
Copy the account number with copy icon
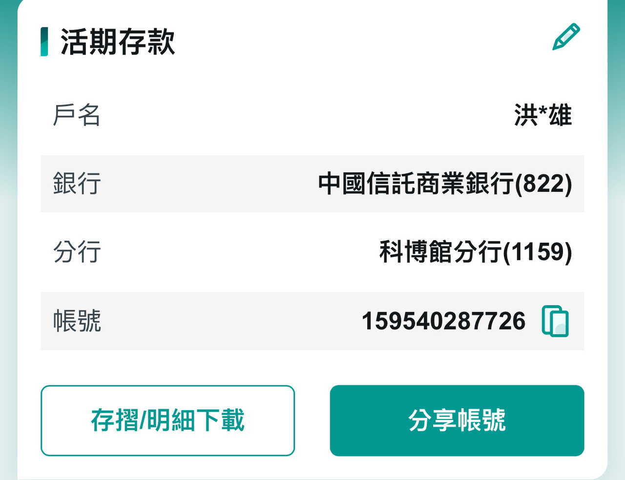555,321
